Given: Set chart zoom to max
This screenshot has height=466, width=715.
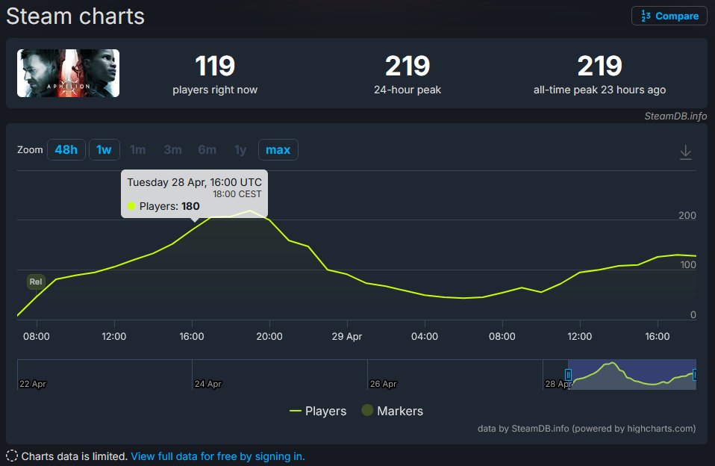Looking at the screenshot, I should click(x=278, y=149).
